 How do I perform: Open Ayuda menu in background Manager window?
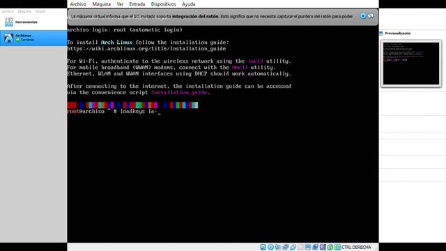click(40, 11)
